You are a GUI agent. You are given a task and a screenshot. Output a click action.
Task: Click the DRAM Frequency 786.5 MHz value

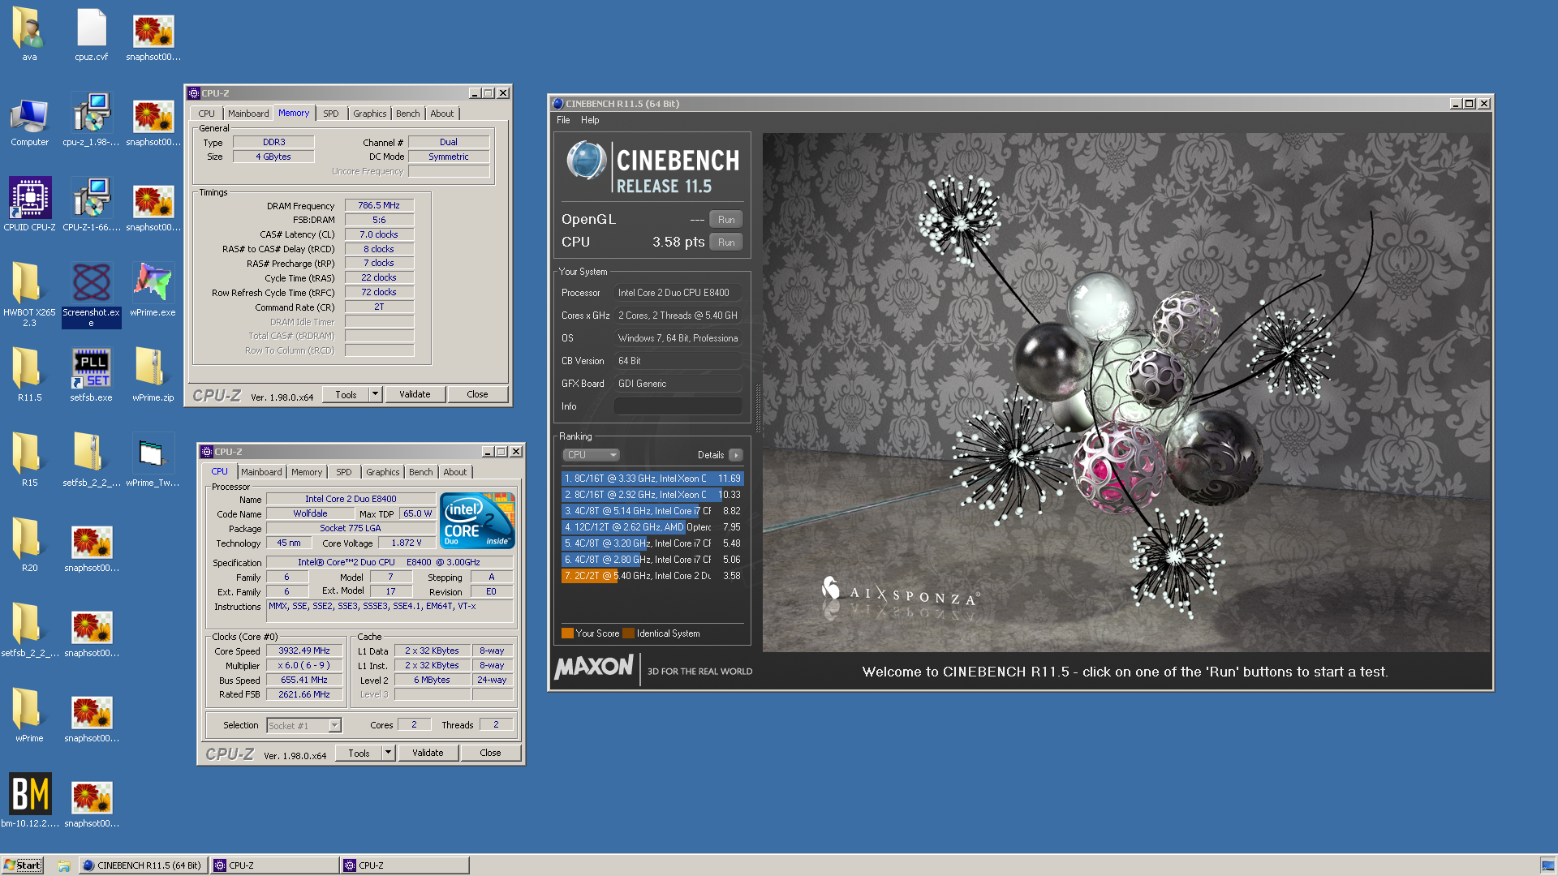point(379,206)
